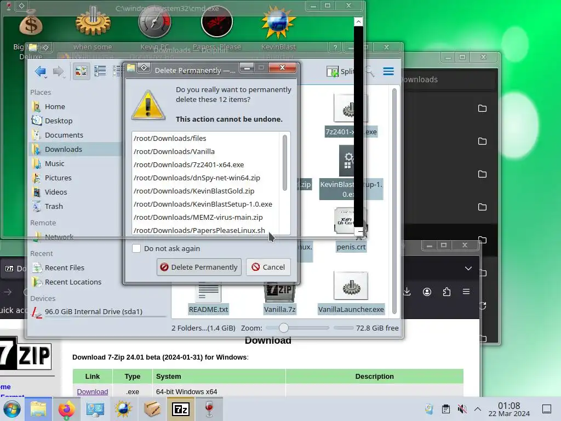Open Recent Files in Dolphin sidebar
Viewport: 561px width, 421px height.
tap(65, 268)
